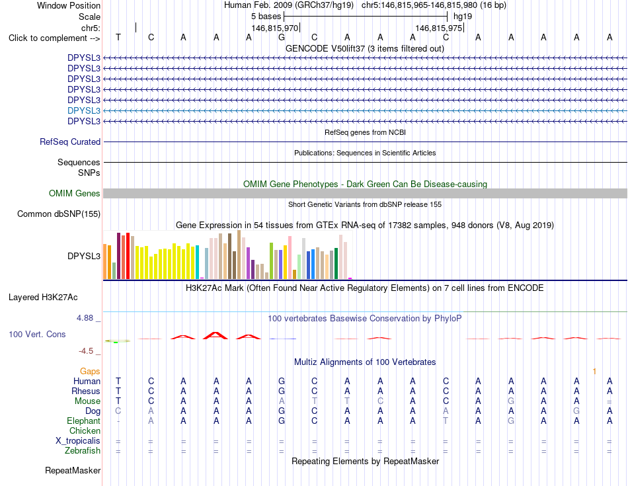The width and height of the screenshot is (628, 486).
Task: Open the OMIM Gene Phenotypes track title
Action: [x=366, y=184]
